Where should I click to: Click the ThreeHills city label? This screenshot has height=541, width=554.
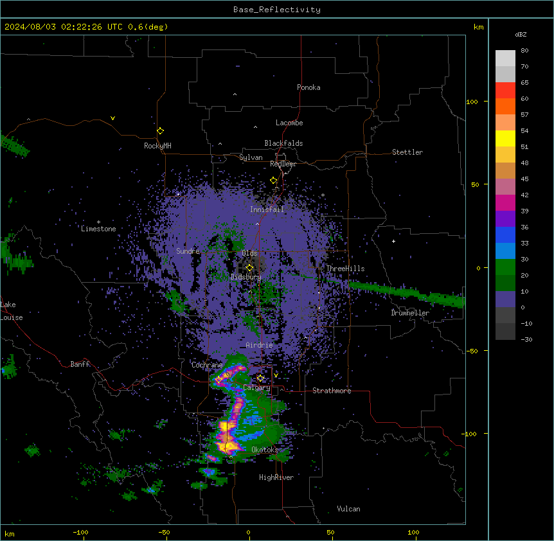point(345,269)
